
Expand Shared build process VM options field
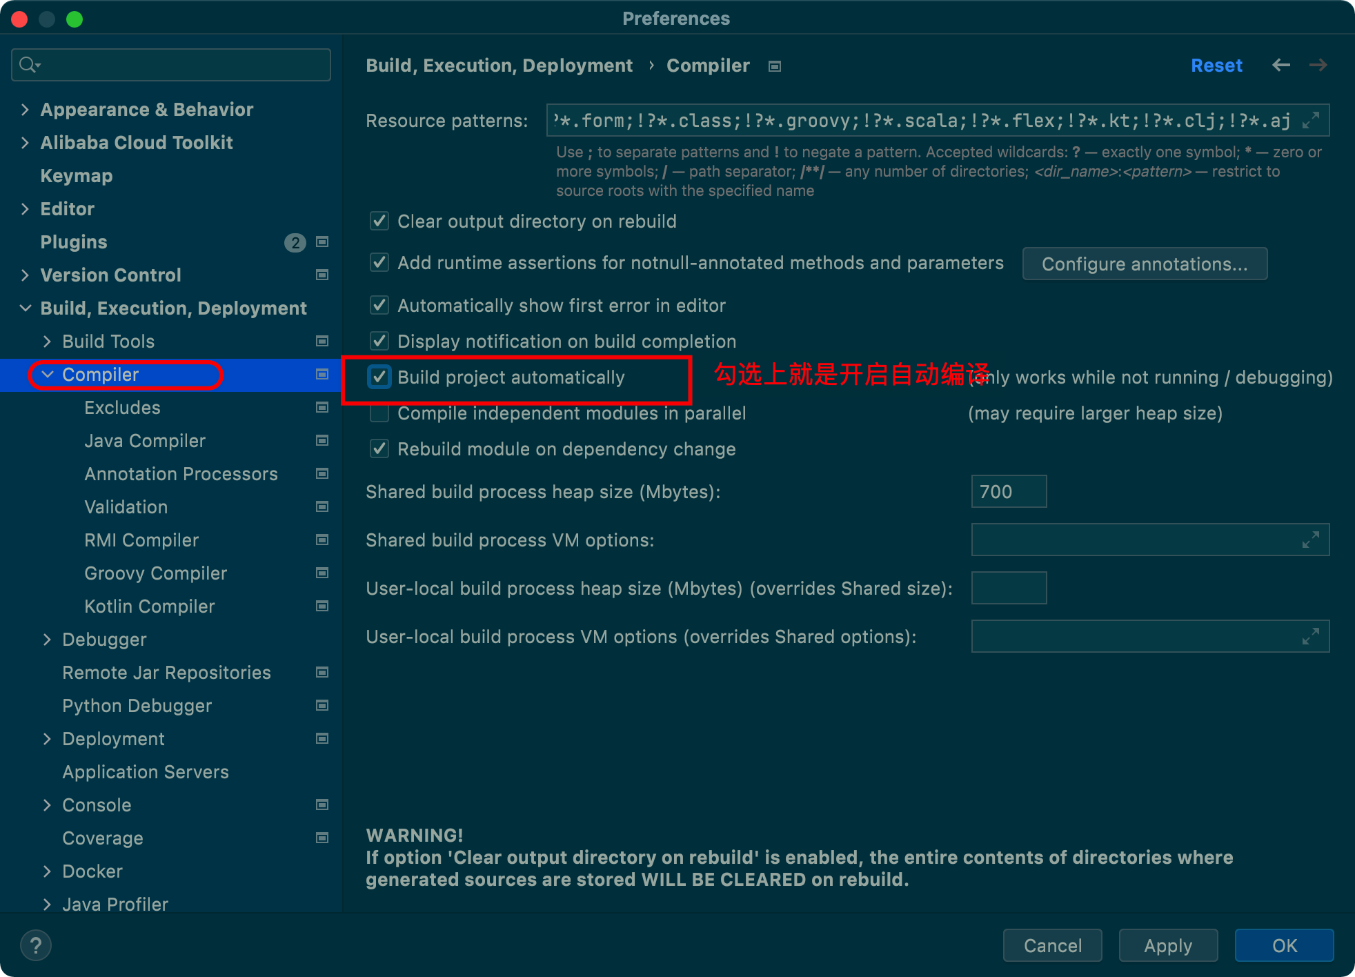point(1310,540)
